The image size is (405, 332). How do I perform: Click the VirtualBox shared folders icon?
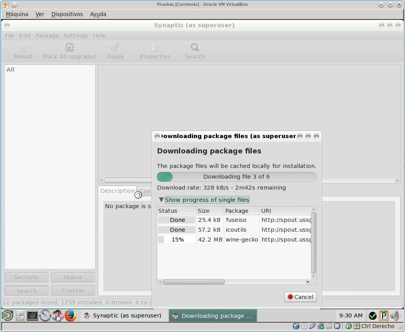tap(329, 326)
